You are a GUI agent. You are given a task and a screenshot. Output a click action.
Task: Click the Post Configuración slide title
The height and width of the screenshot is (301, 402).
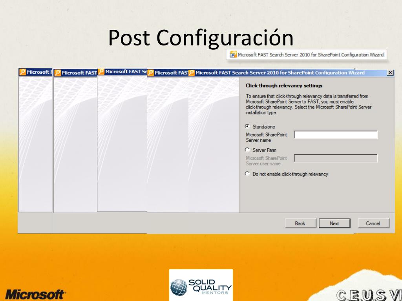[x=201, y=38]
